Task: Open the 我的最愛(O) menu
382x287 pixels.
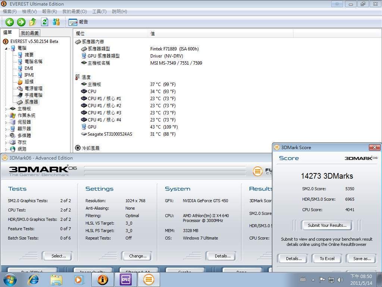Action: coord(75,12)
